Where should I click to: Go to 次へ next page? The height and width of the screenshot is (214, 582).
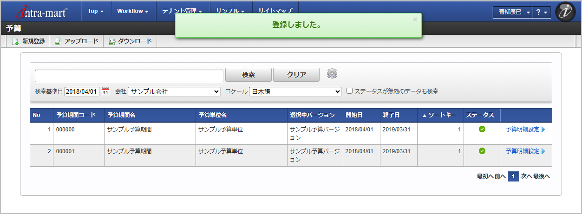(526, 176)
